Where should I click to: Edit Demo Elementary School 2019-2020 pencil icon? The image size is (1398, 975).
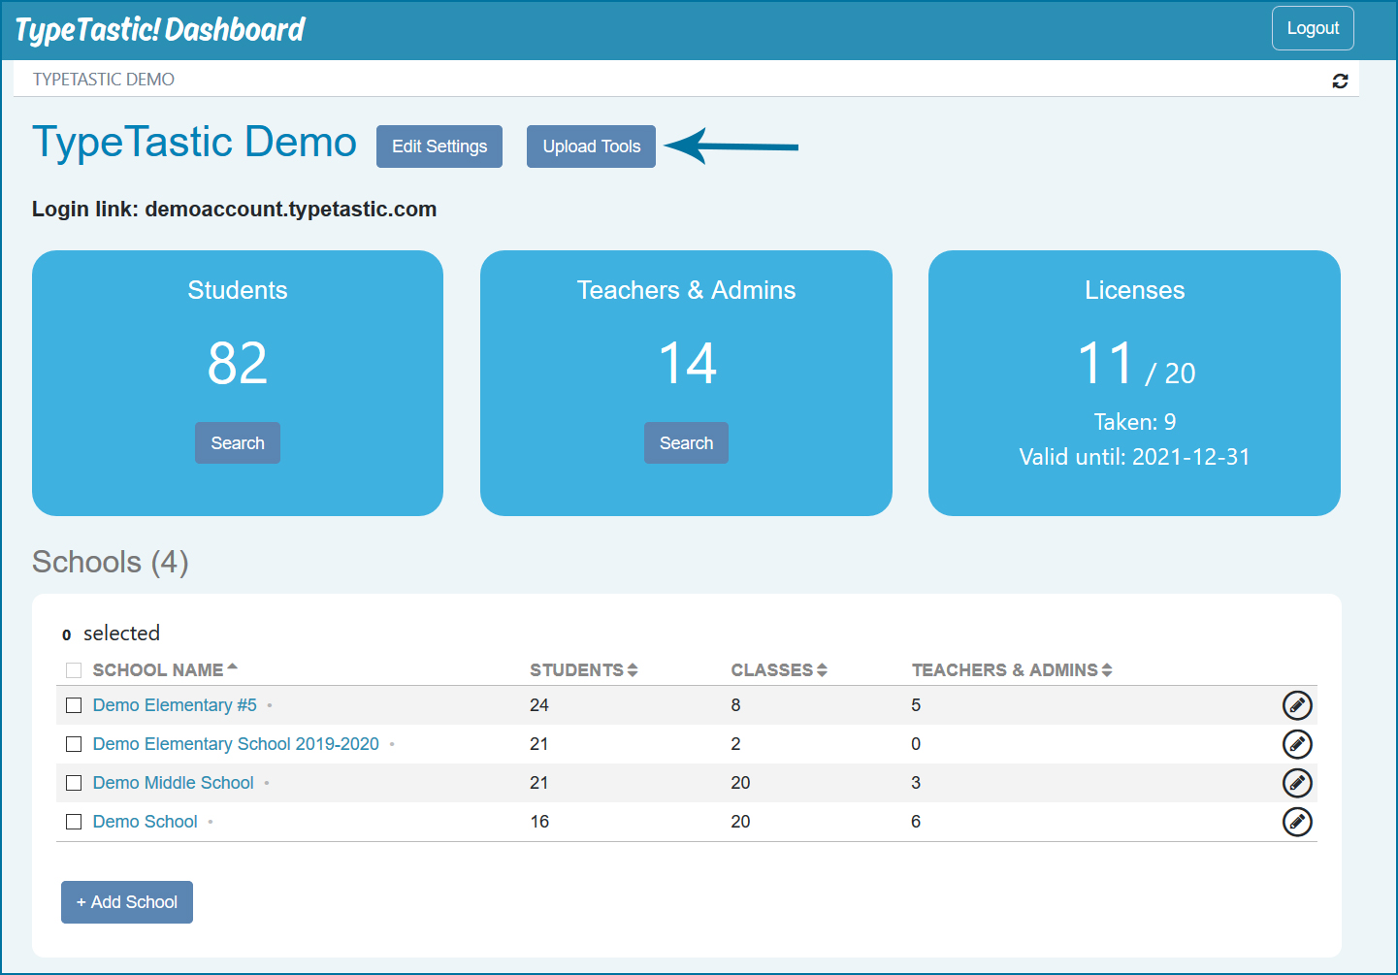(1297, 744)
